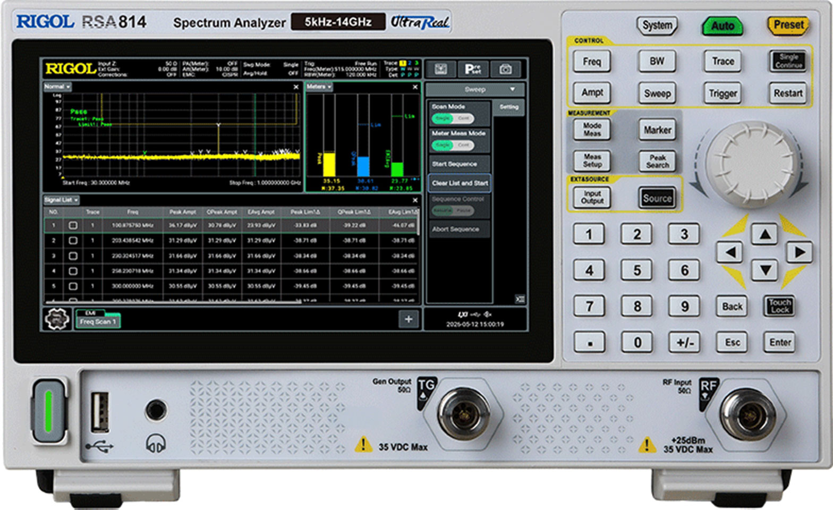Viewport: 833px width, 510px height.
Task: Hit the down arrow key
Action: tap(764, 270)
